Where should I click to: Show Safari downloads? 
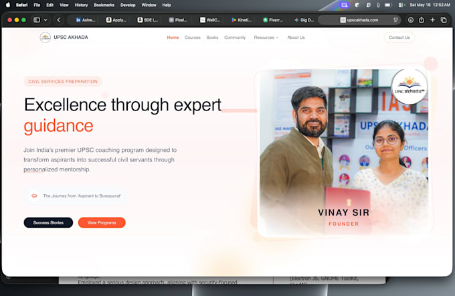tap(411, 19)
